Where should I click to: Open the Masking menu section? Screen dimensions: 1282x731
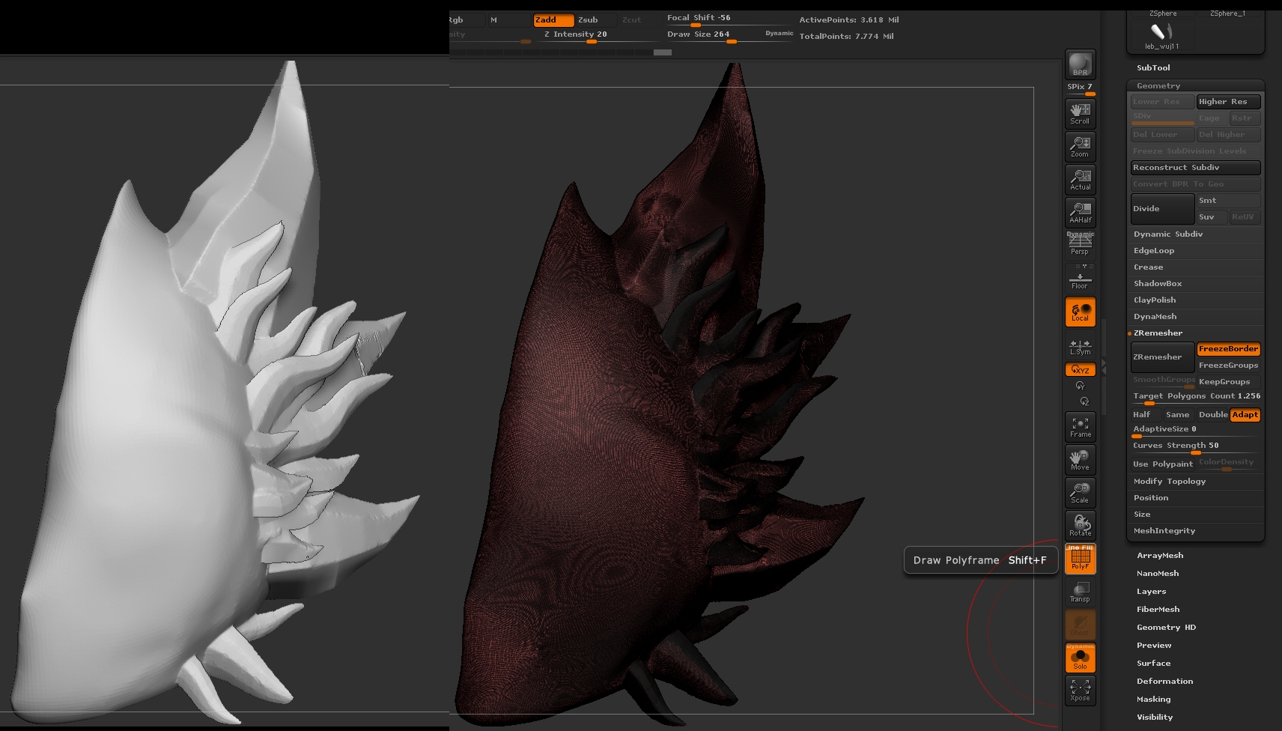click(1153, 700)
